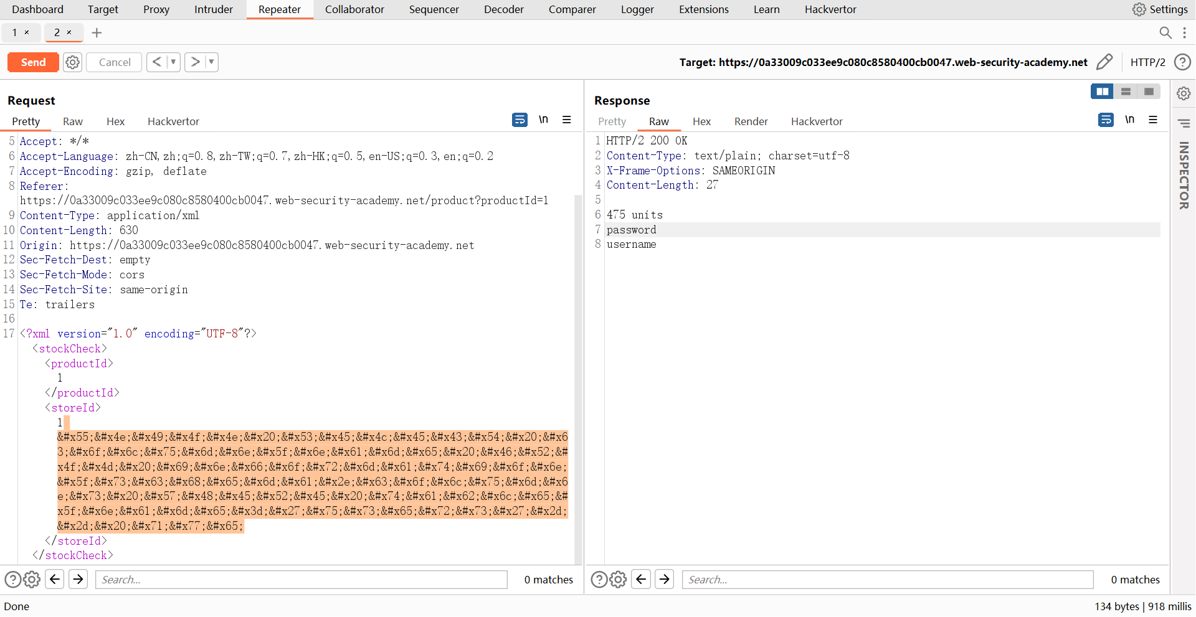
Task: Open Request panel hamburger menu
Action: (x=566, y=120)
